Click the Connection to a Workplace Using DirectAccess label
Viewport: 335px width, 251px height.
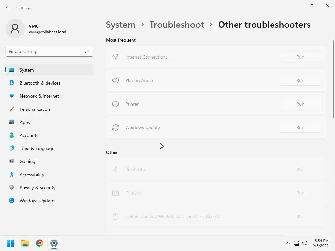pyautogui.click(x=172, y=216)
